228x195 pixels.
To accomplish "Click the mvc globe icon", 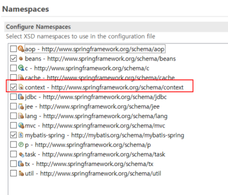I will click(21, 125).
